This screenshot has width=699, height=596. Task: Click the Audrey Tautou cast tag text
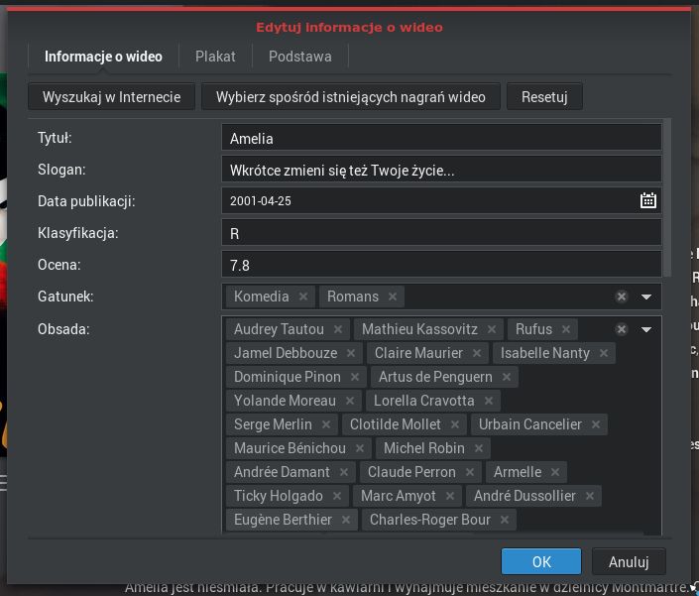point(279,329)
